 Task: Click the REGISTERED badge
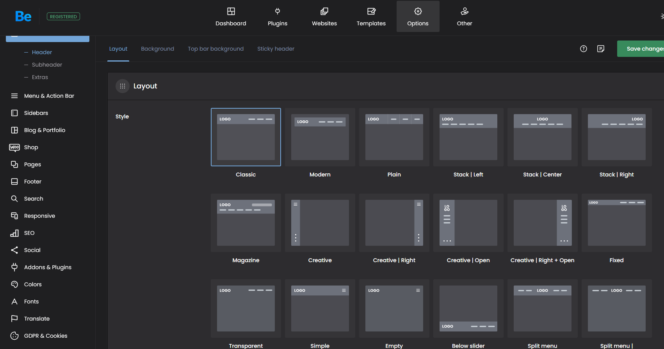[63, 16]
